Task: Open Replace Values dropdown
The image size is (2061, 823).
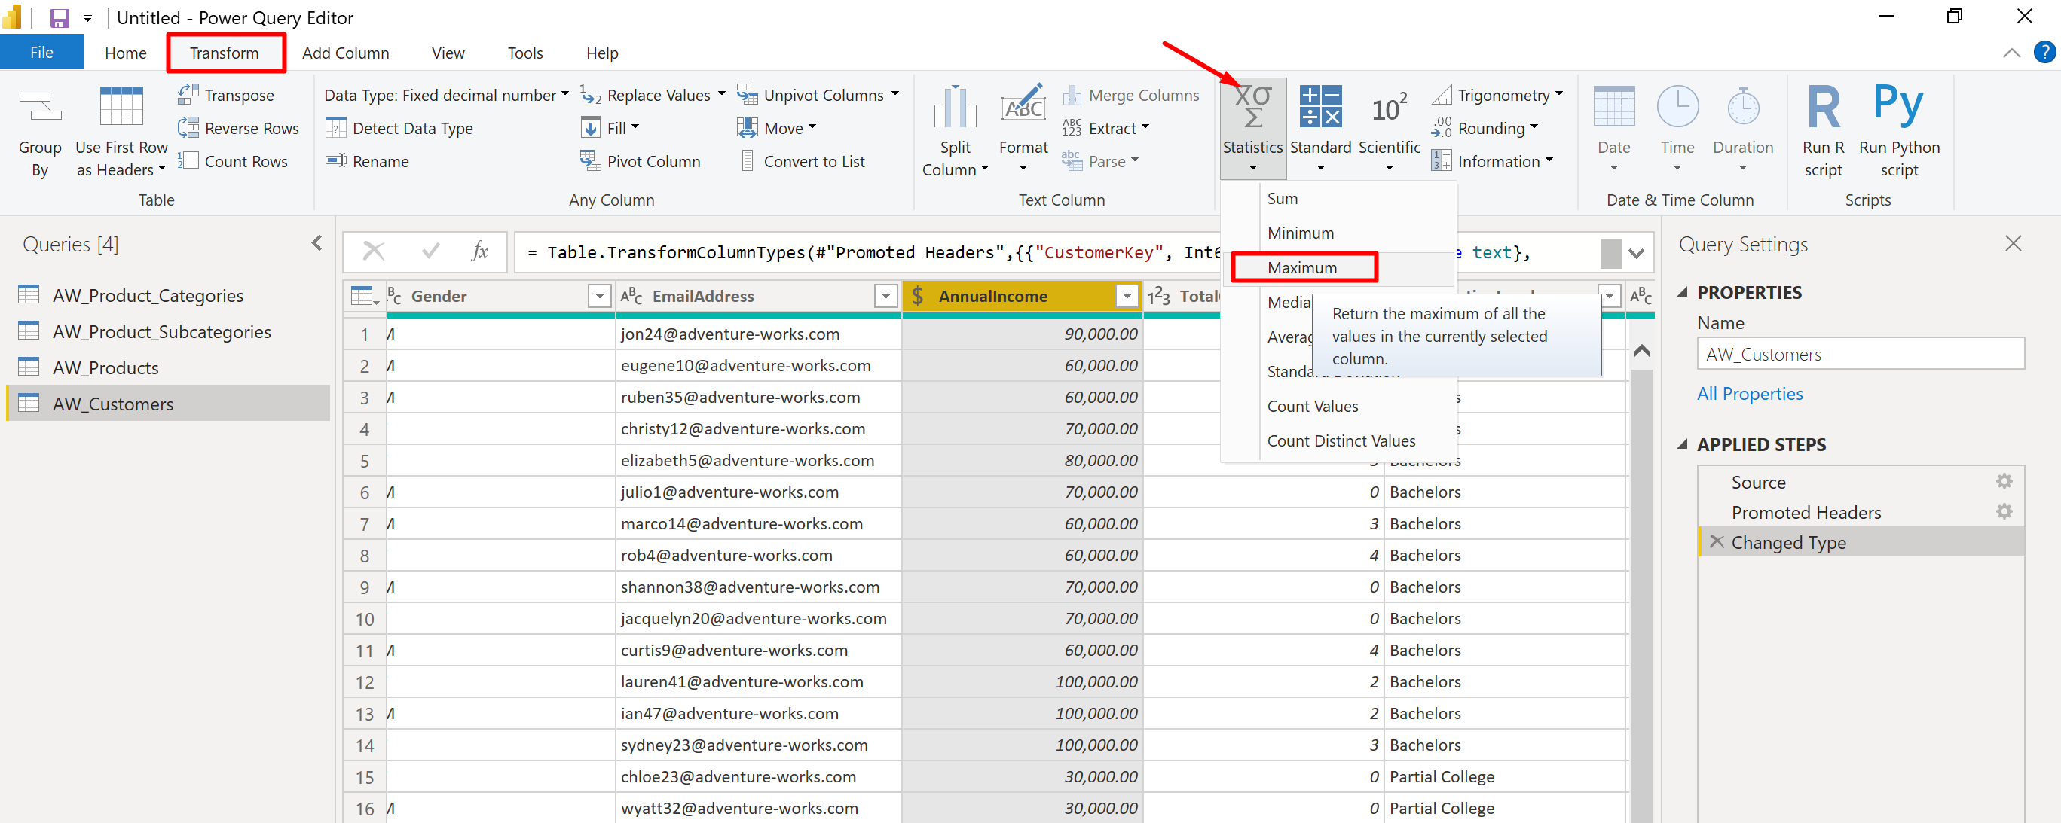Action: [x=721, y=95]
